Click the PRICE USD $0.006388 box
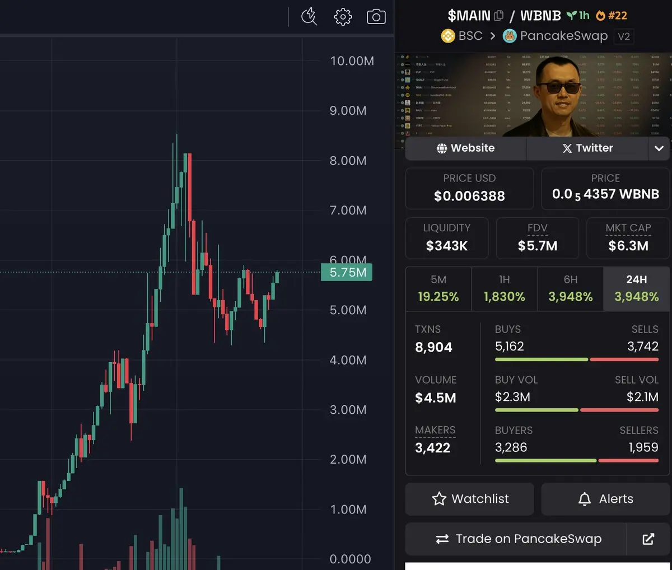672x570 pixels. click(x=469, y=188)
